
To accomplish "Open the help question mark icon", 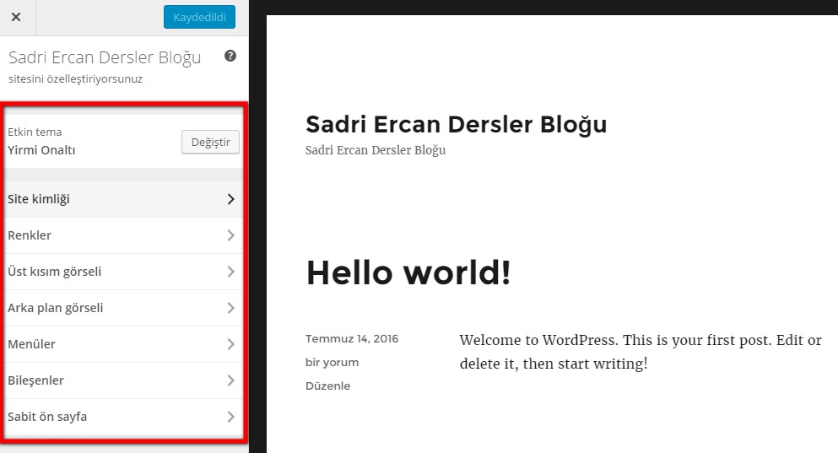I will coord(230,56).
